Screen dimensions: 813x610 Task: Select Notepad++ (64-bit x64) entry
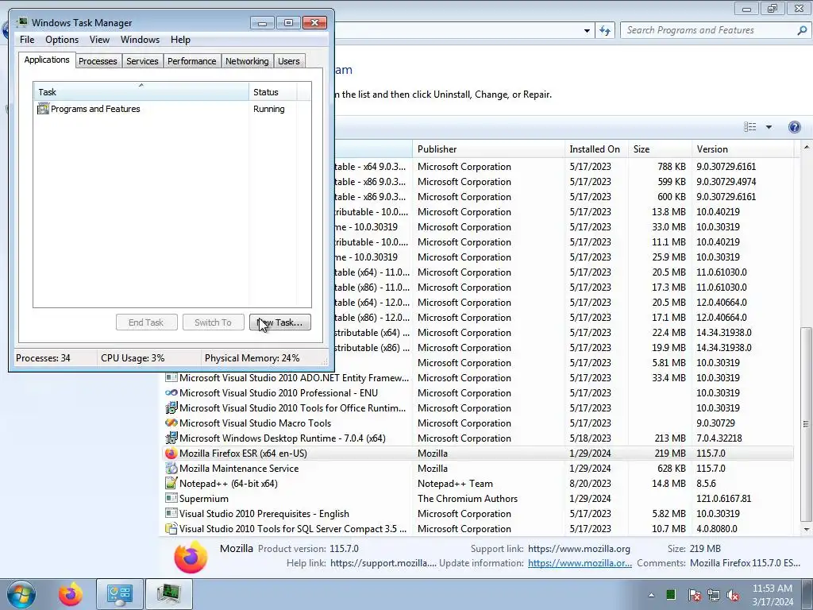click(478, 484)
